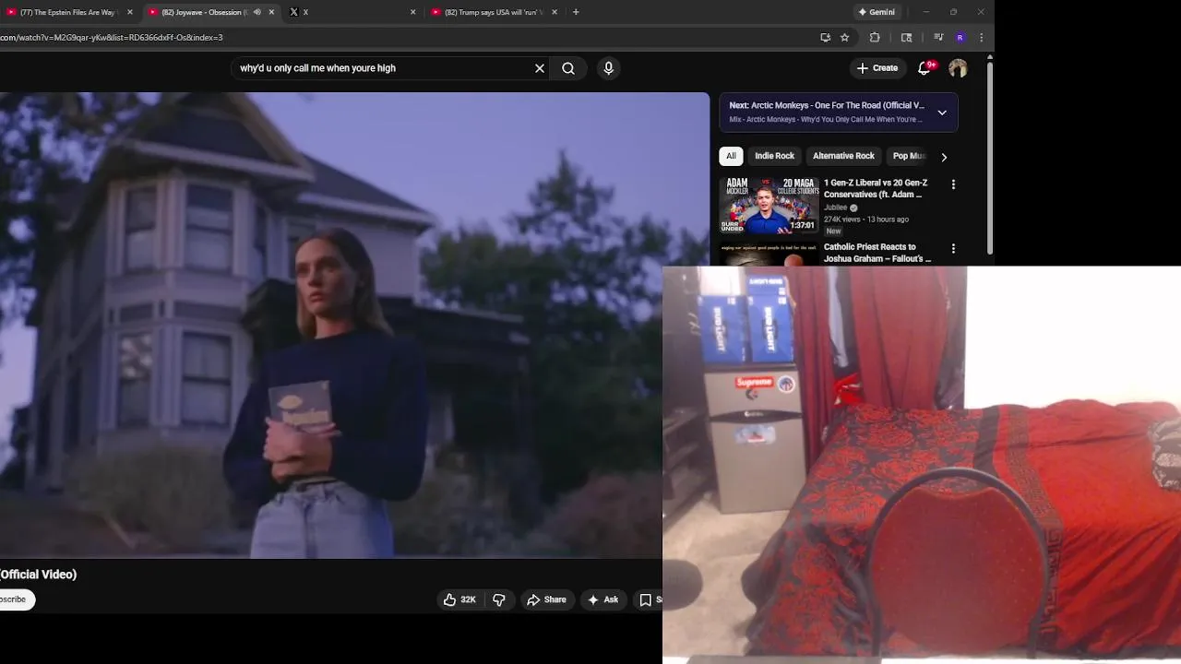Viewport: 1181px width, 664px height.
Task: Click the YouTube search magnifier button
Action: coord(568,68)
